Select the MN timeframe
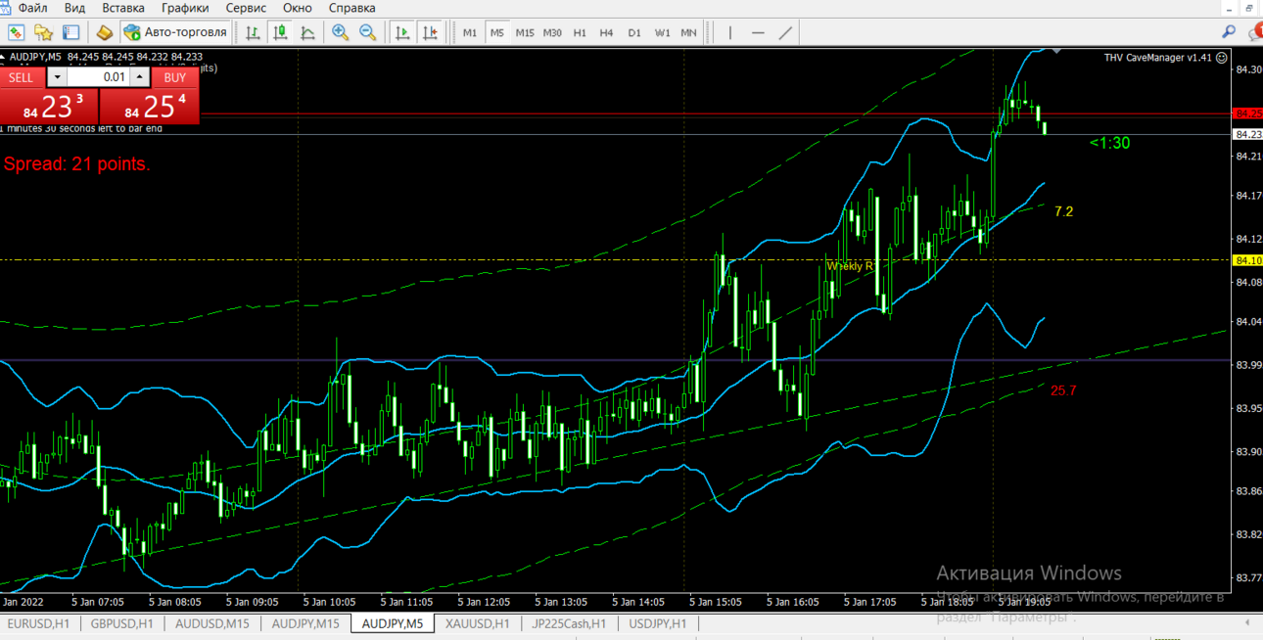The width and height of the screenshot is (1263, 640). [x=689, y=32]
